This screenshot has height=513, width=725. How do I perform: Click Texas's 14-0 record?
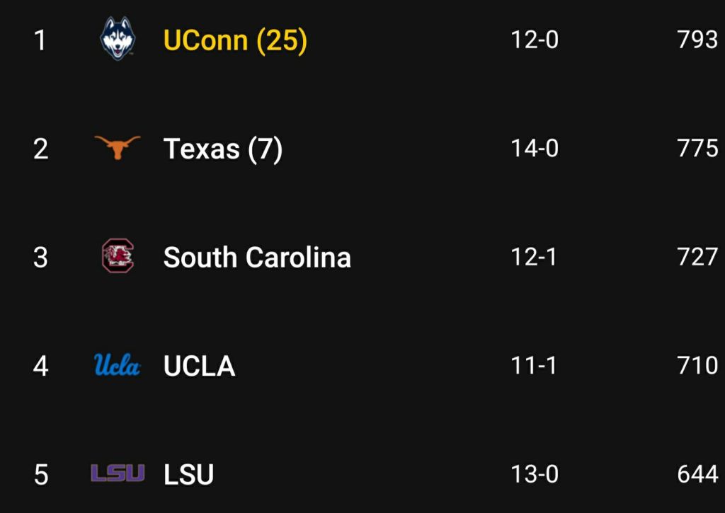tap(535, 149)
